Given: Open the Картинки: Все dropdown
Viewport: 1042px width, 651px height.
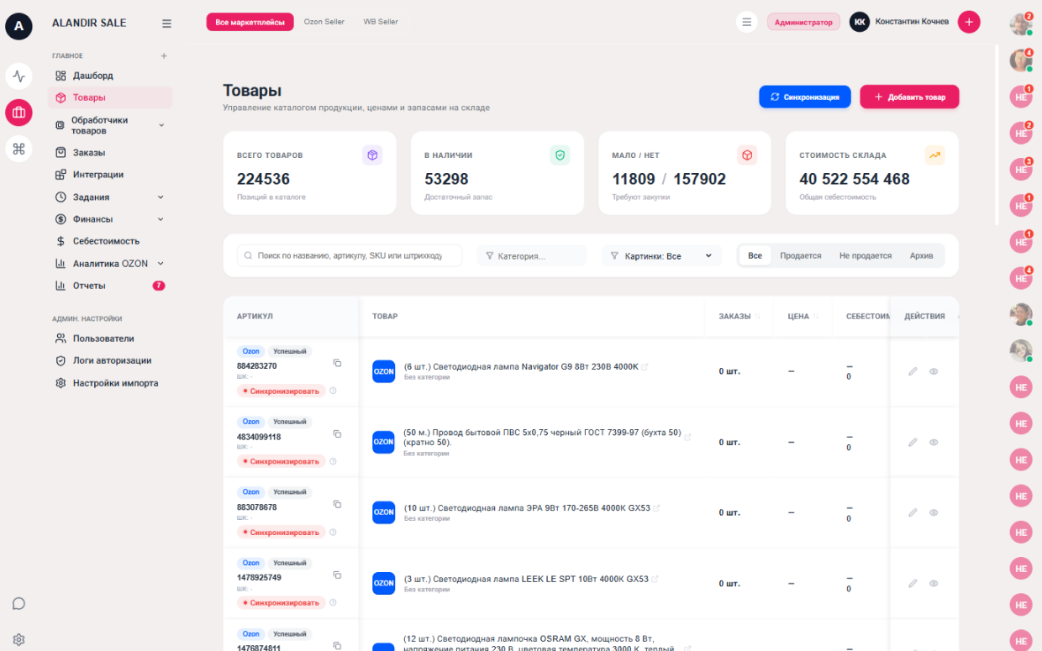Looking at the screenshot, I should pyautogui.click(x=661, y=256).
